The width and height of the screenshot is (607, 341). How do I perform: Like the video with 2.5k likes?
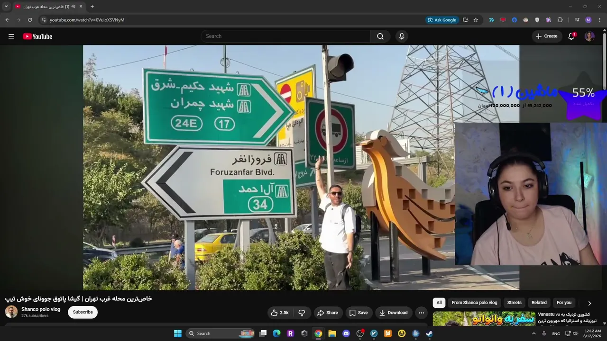(x=280, y=313)
